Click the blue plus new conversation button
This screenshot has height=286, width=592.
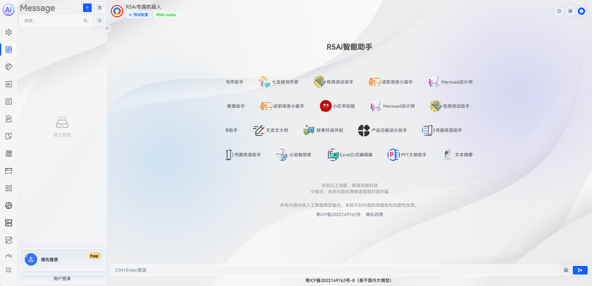87,8
